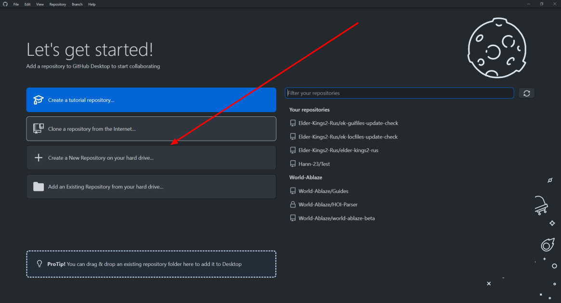The image size is (561, 303).
Task: Click the refresh repositories list button
Action: (x=527, y=93)
